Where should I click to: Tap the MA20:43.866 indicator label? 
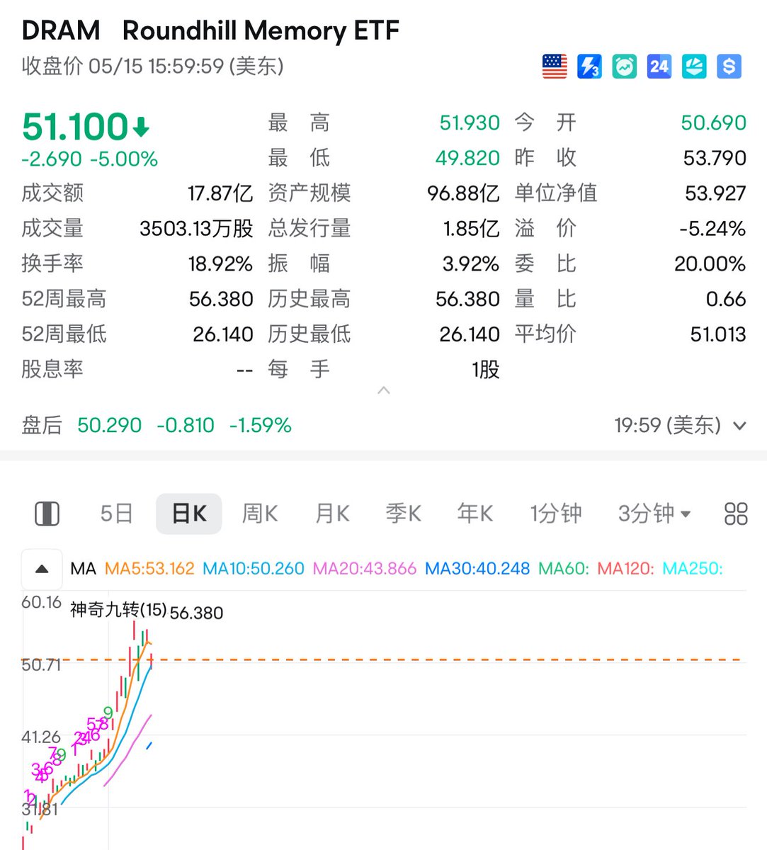(365, 569)
